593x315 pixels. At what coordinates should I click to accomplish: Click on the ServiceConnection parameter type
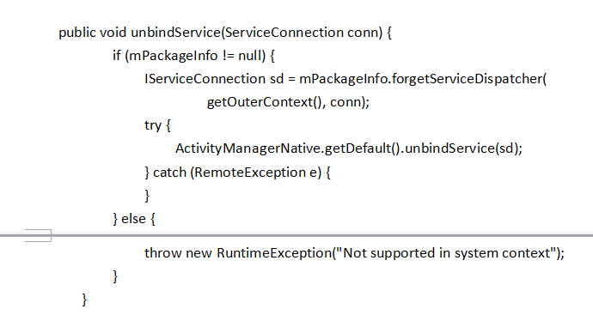click(284, 33)
